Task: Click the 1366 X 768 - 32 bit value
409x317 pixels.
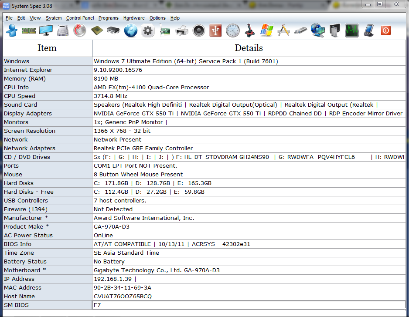Action: (122, 131)
